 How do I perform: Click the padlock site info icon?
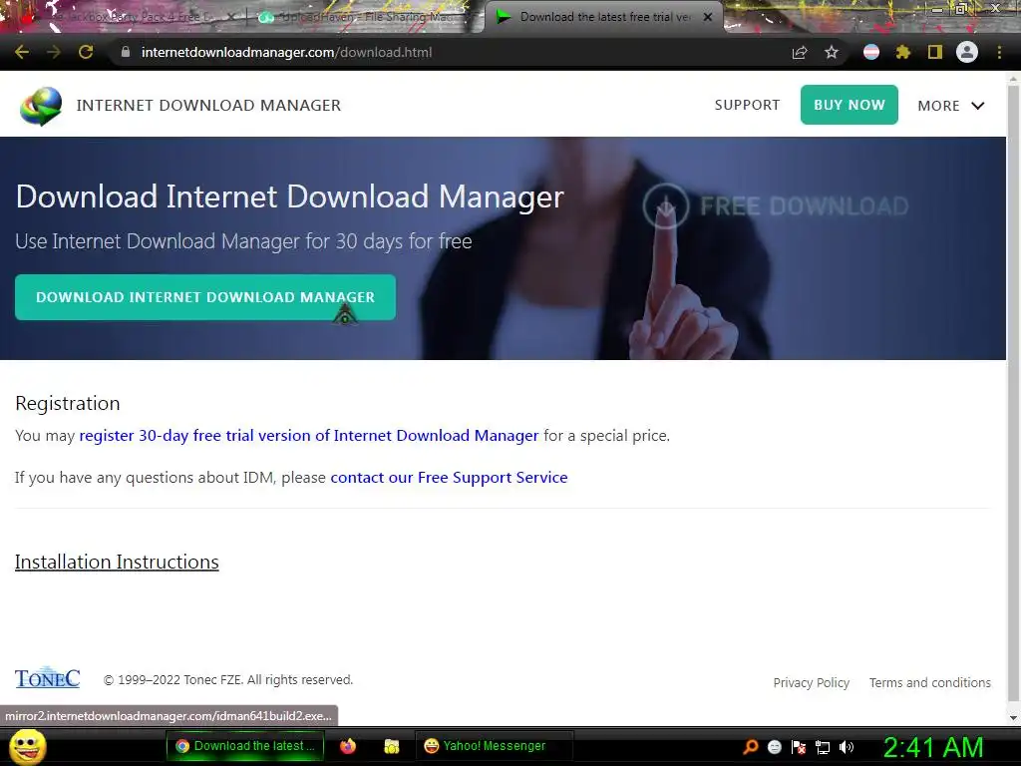[x=125, y=52]
